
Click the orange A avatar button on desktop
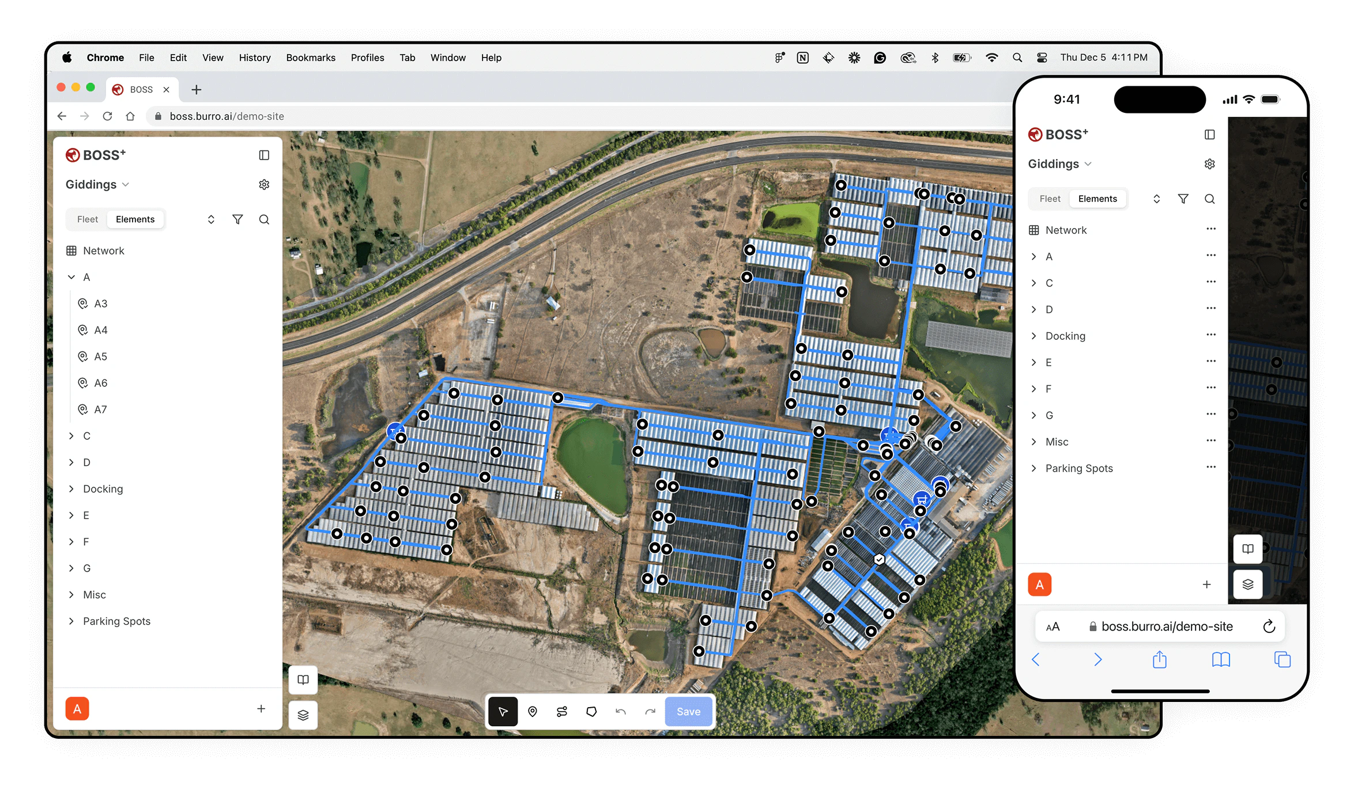[x=77, y=709]
